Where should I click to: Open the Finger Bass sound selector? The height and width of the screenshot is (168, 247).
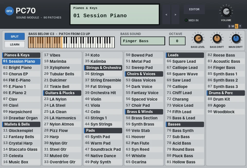pos(143,41)
